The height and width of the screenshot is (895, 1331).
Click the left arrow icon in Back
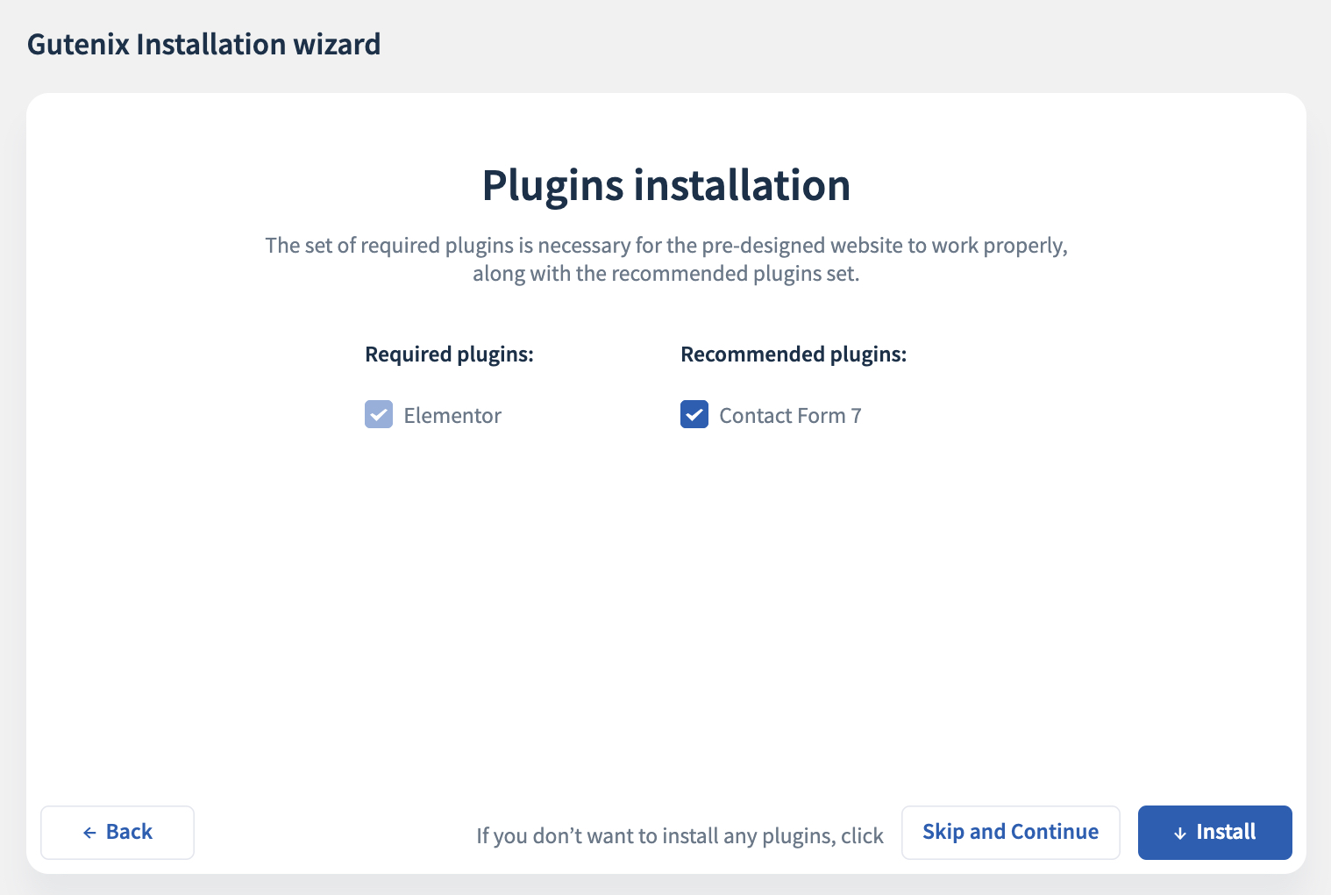pyautogui.click(x=89, y=833)
